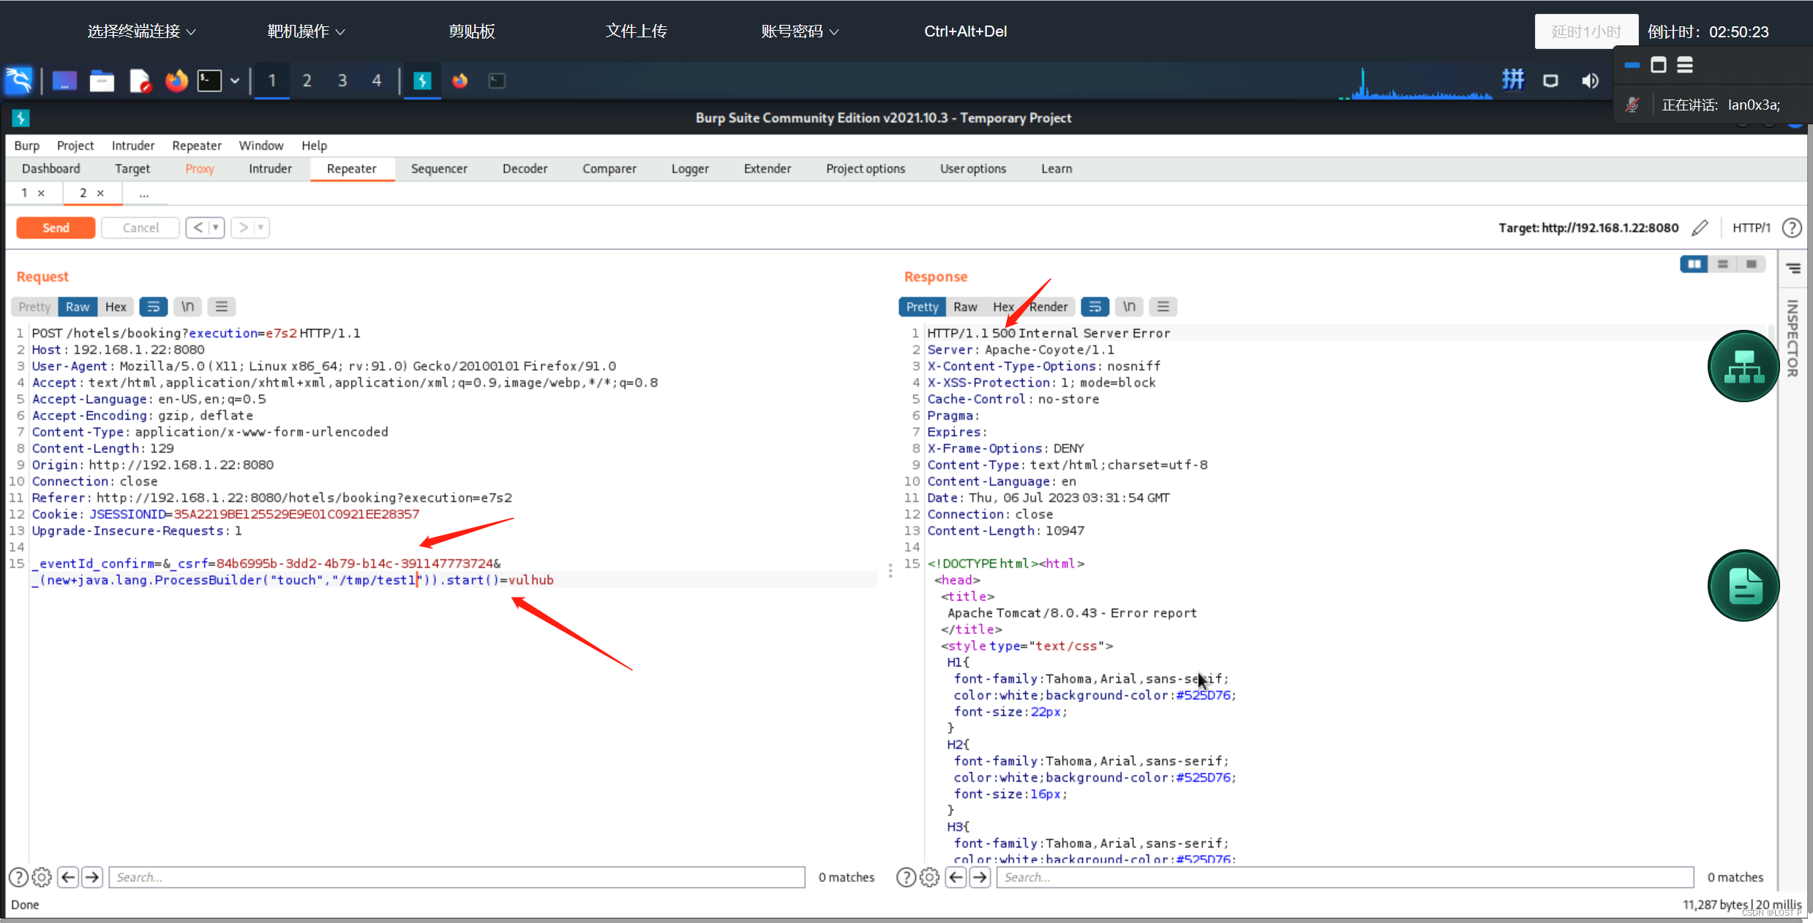
Task: Toggle request word wrap icon
Action: (154, 306)
